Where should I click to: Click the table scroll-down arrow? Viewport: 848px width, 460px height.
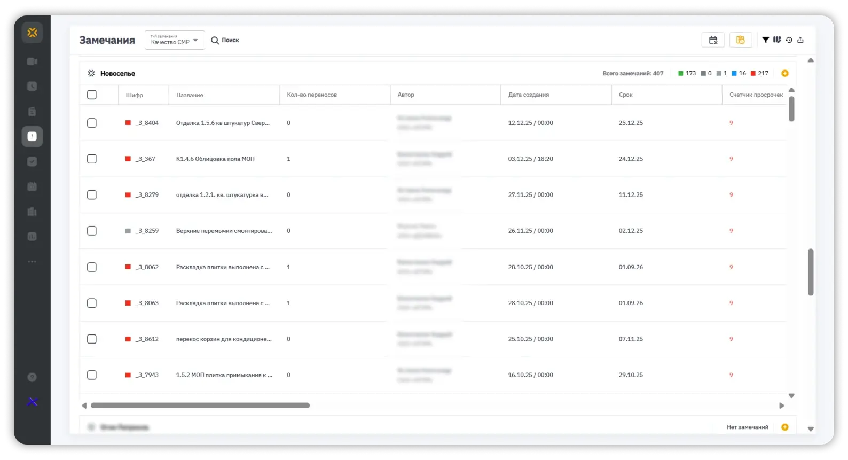(791, 396)
